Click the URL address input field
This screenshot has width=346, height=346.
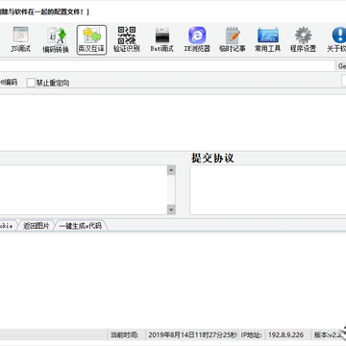(167, 66)
